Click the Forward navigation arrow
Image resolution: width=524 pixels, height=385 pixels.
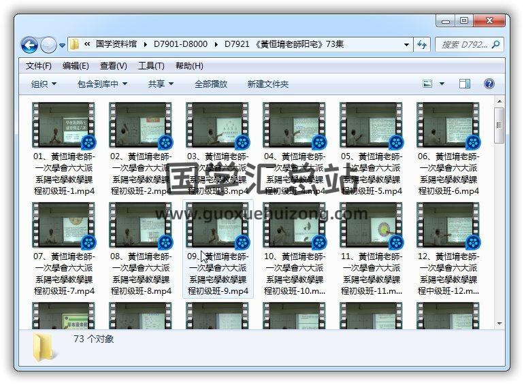pyautogui.click(x=48, y=45)
